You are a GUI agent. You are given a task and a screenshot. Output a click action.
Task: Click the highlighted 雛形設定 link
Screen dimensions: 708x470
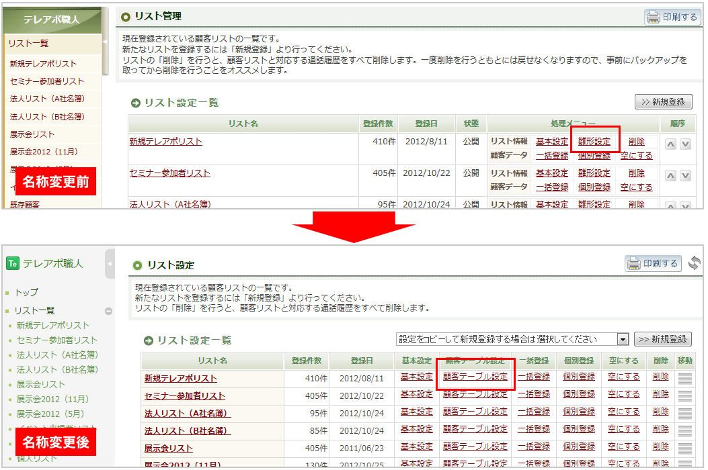594,142
